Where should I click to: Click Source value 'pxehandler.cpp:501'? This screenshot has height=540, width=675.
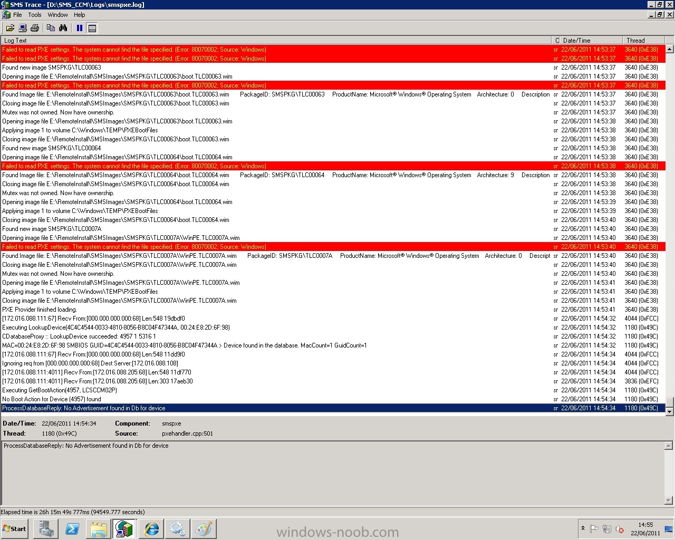187,433
